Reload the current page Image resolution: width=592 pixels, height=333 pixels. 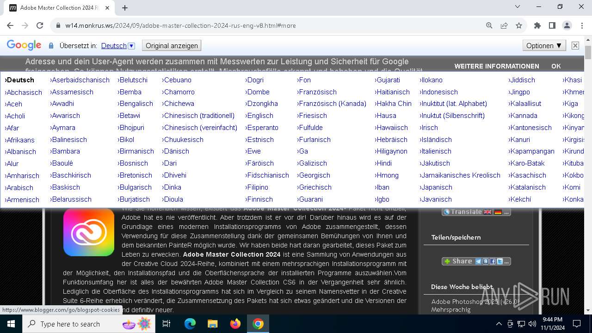[x=40, y=26]
